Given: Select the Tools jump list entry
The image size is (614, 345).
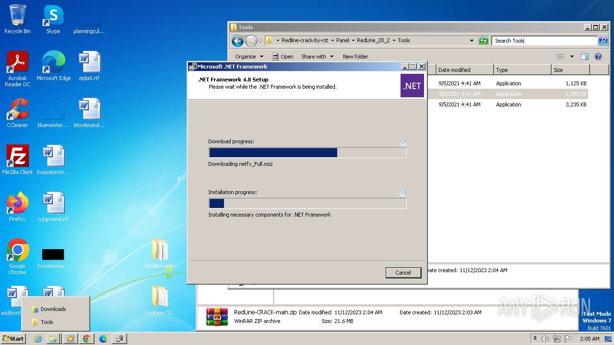Looking at the screenshot, I should pyautogui.click(x=56, y=322).
